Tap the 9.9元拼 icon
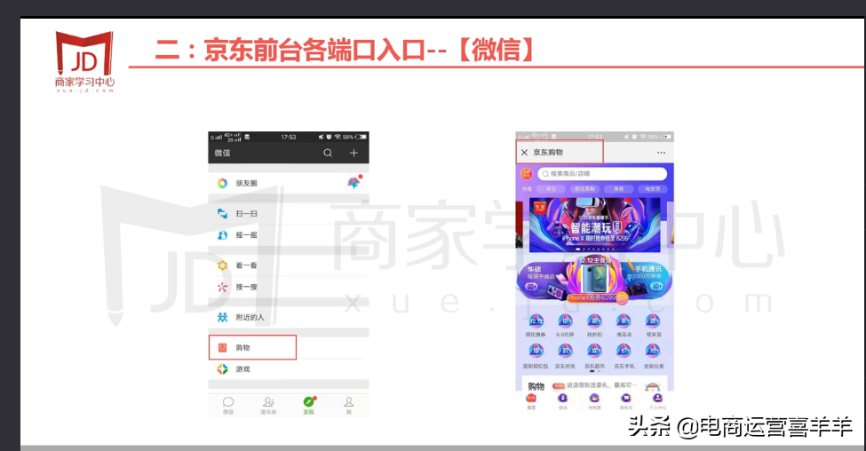This screenshot has width=866, height=451. [565, 325]
